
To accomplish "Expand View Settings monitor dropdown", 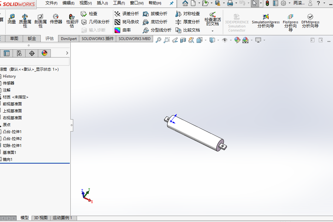I will pyautogui.click(x=264, y=40).
